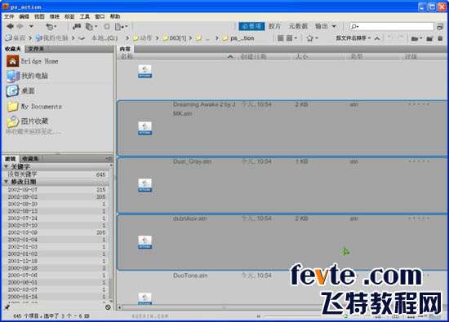Sort by the name column header
The image size is (449, 322).
[177, 56]
